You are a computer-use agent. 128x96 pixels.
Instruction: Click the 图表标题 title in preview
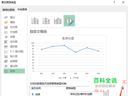click(68, 39)
